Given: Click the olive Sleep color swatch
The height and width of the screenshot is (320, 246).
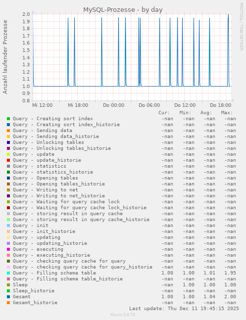Looking at the screenshot, I should pyautogui.click(x=8, y=285).
